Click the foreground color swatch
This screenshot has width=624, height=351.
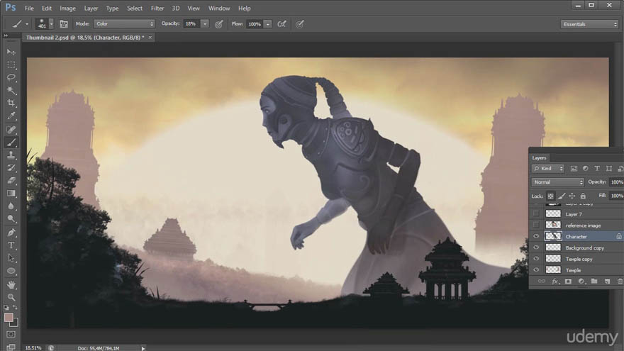(9, 318)
